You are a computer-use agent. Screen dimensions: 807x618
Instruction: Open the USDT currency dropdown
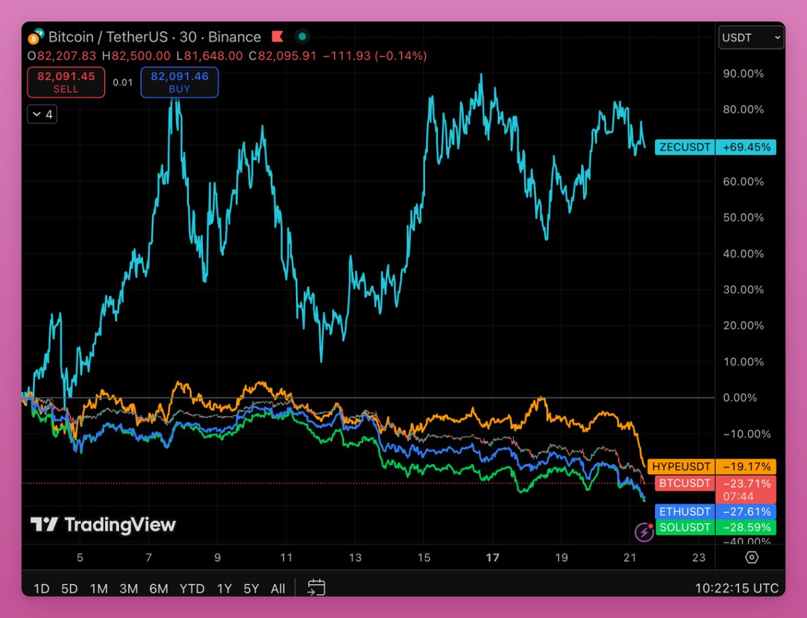click(751, 38)
